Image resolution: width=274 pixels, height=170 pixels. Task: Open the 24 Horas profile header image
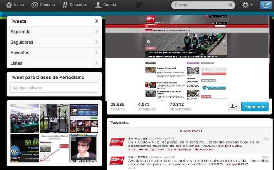(x=187, y=58)
